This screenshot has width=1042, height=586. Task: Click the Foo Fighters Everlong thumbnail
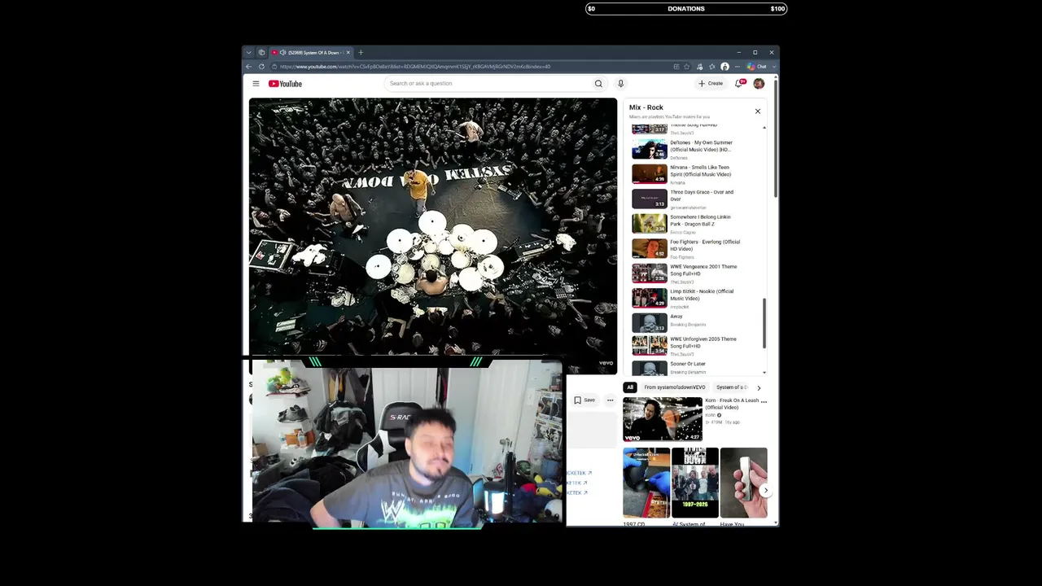click(x=650, y=248)
